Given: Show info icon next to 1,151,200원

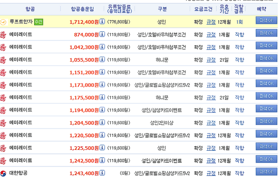Looking at the screenshot, I should [102, 72].
